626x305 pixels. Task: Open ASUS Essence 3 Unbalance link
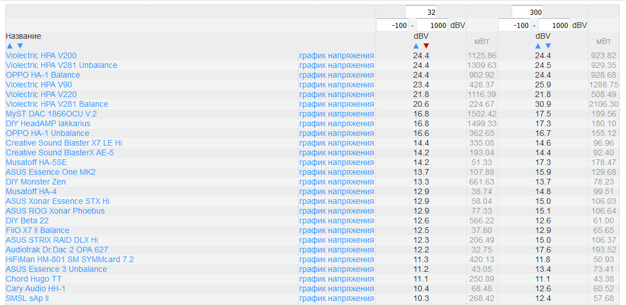56,269
